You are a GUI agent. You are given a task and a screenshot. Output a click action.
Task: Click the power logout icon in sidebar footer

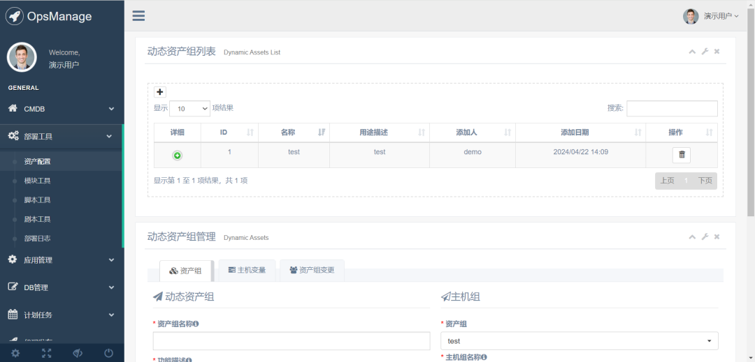coord(108,353)
